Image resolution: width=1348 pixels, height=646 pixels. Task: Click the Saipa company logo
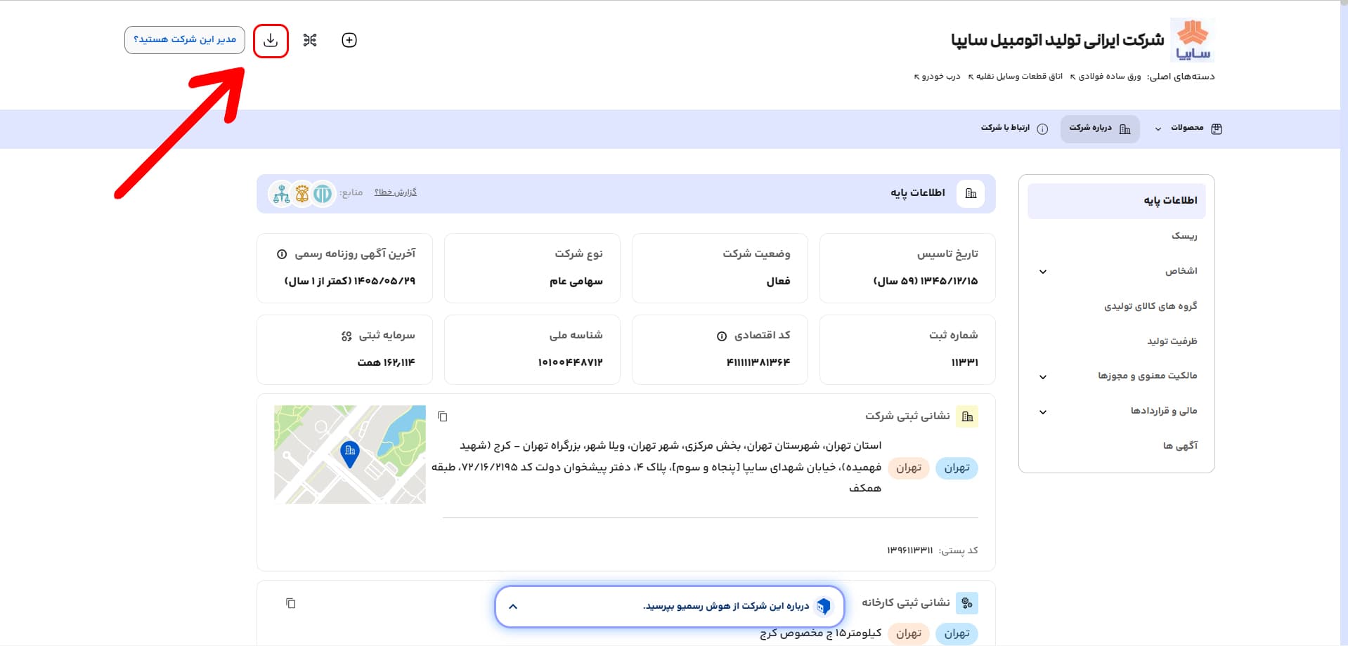point(1193,40)
